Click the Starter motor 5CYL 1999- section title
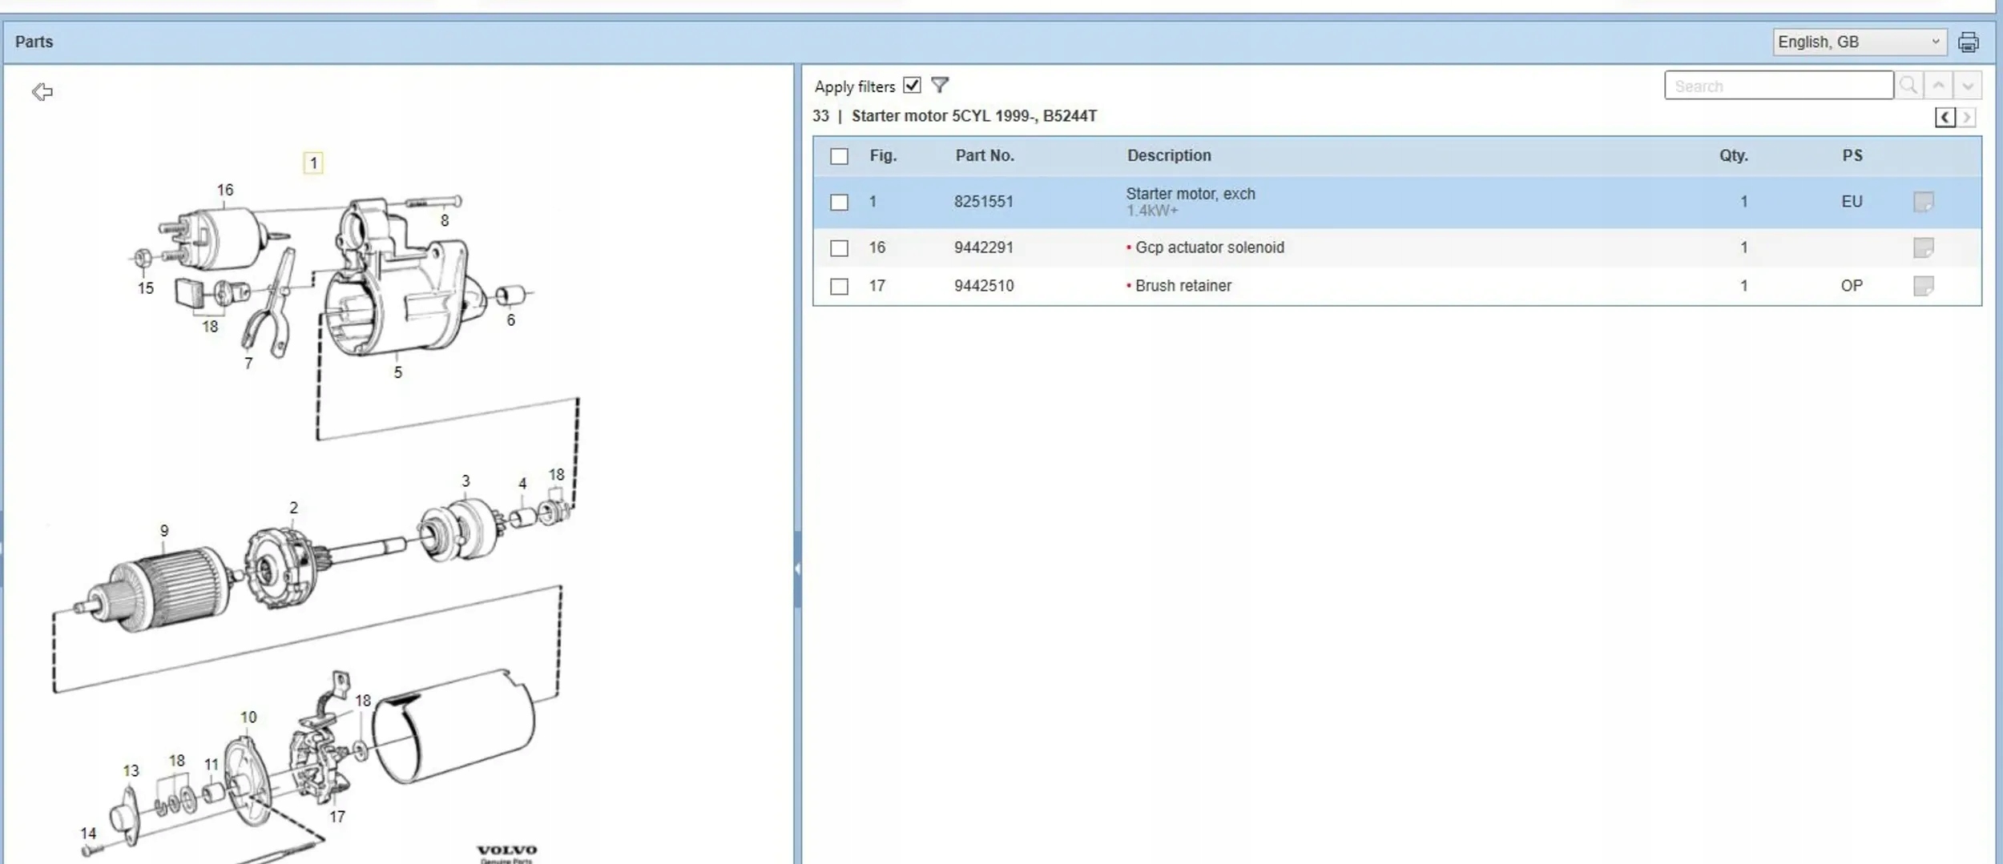2003x864 pixels. (973, 116)
